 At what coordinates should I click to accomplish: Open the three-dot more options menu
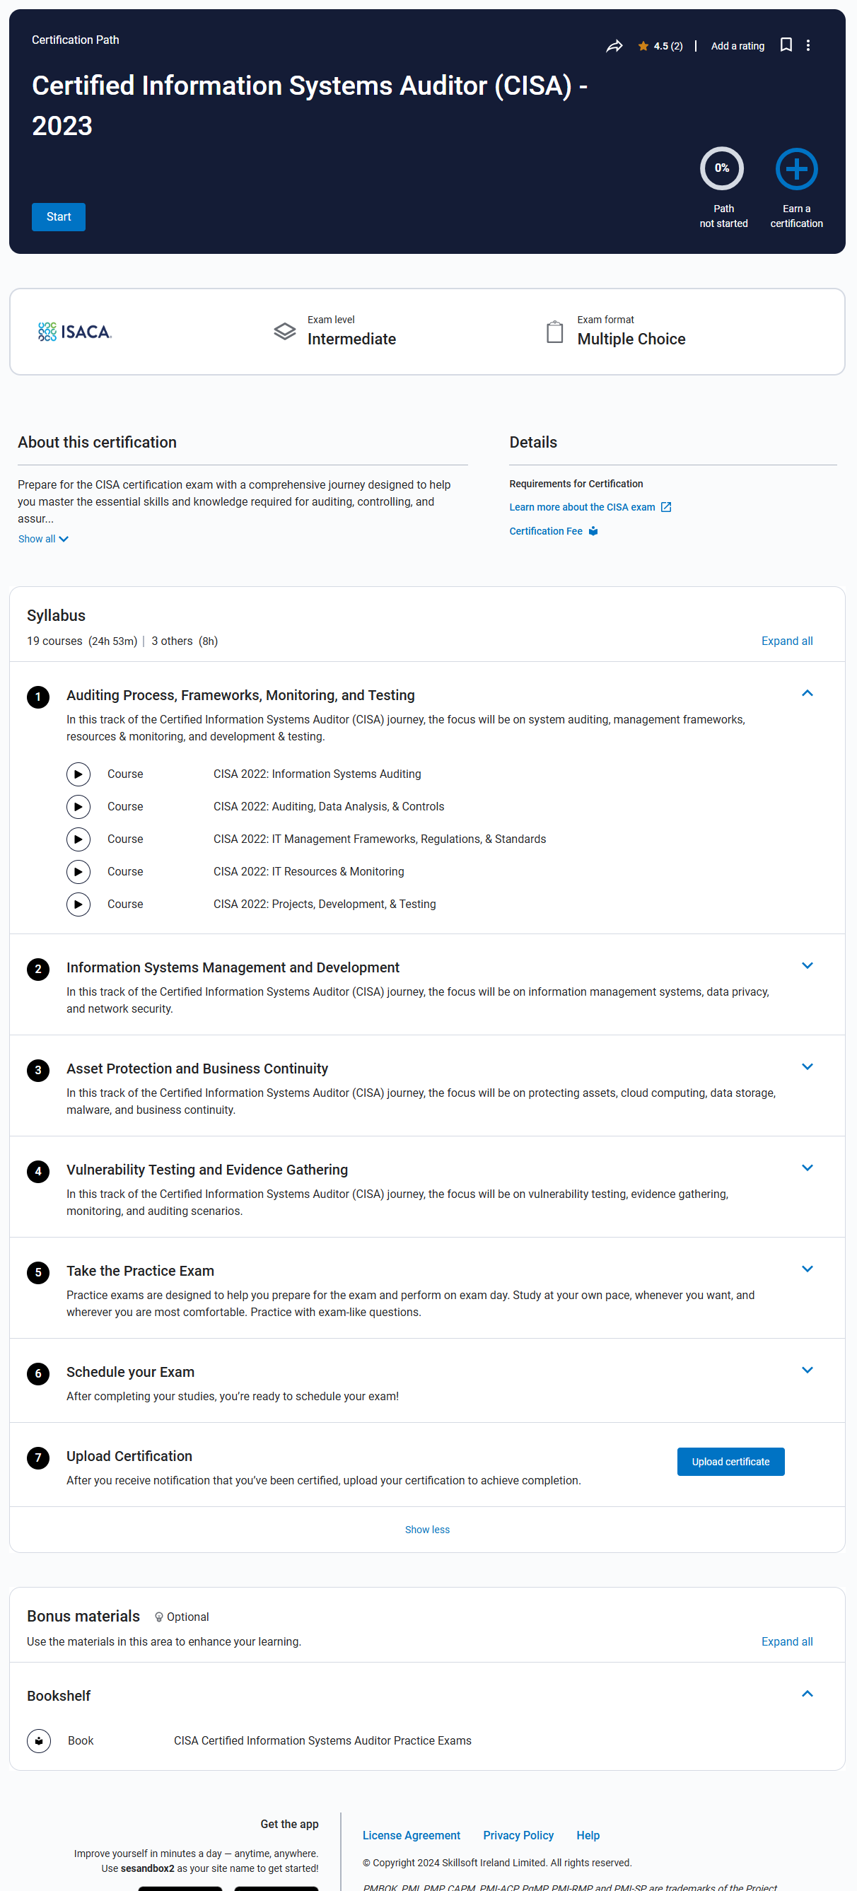tap(808, 45)
